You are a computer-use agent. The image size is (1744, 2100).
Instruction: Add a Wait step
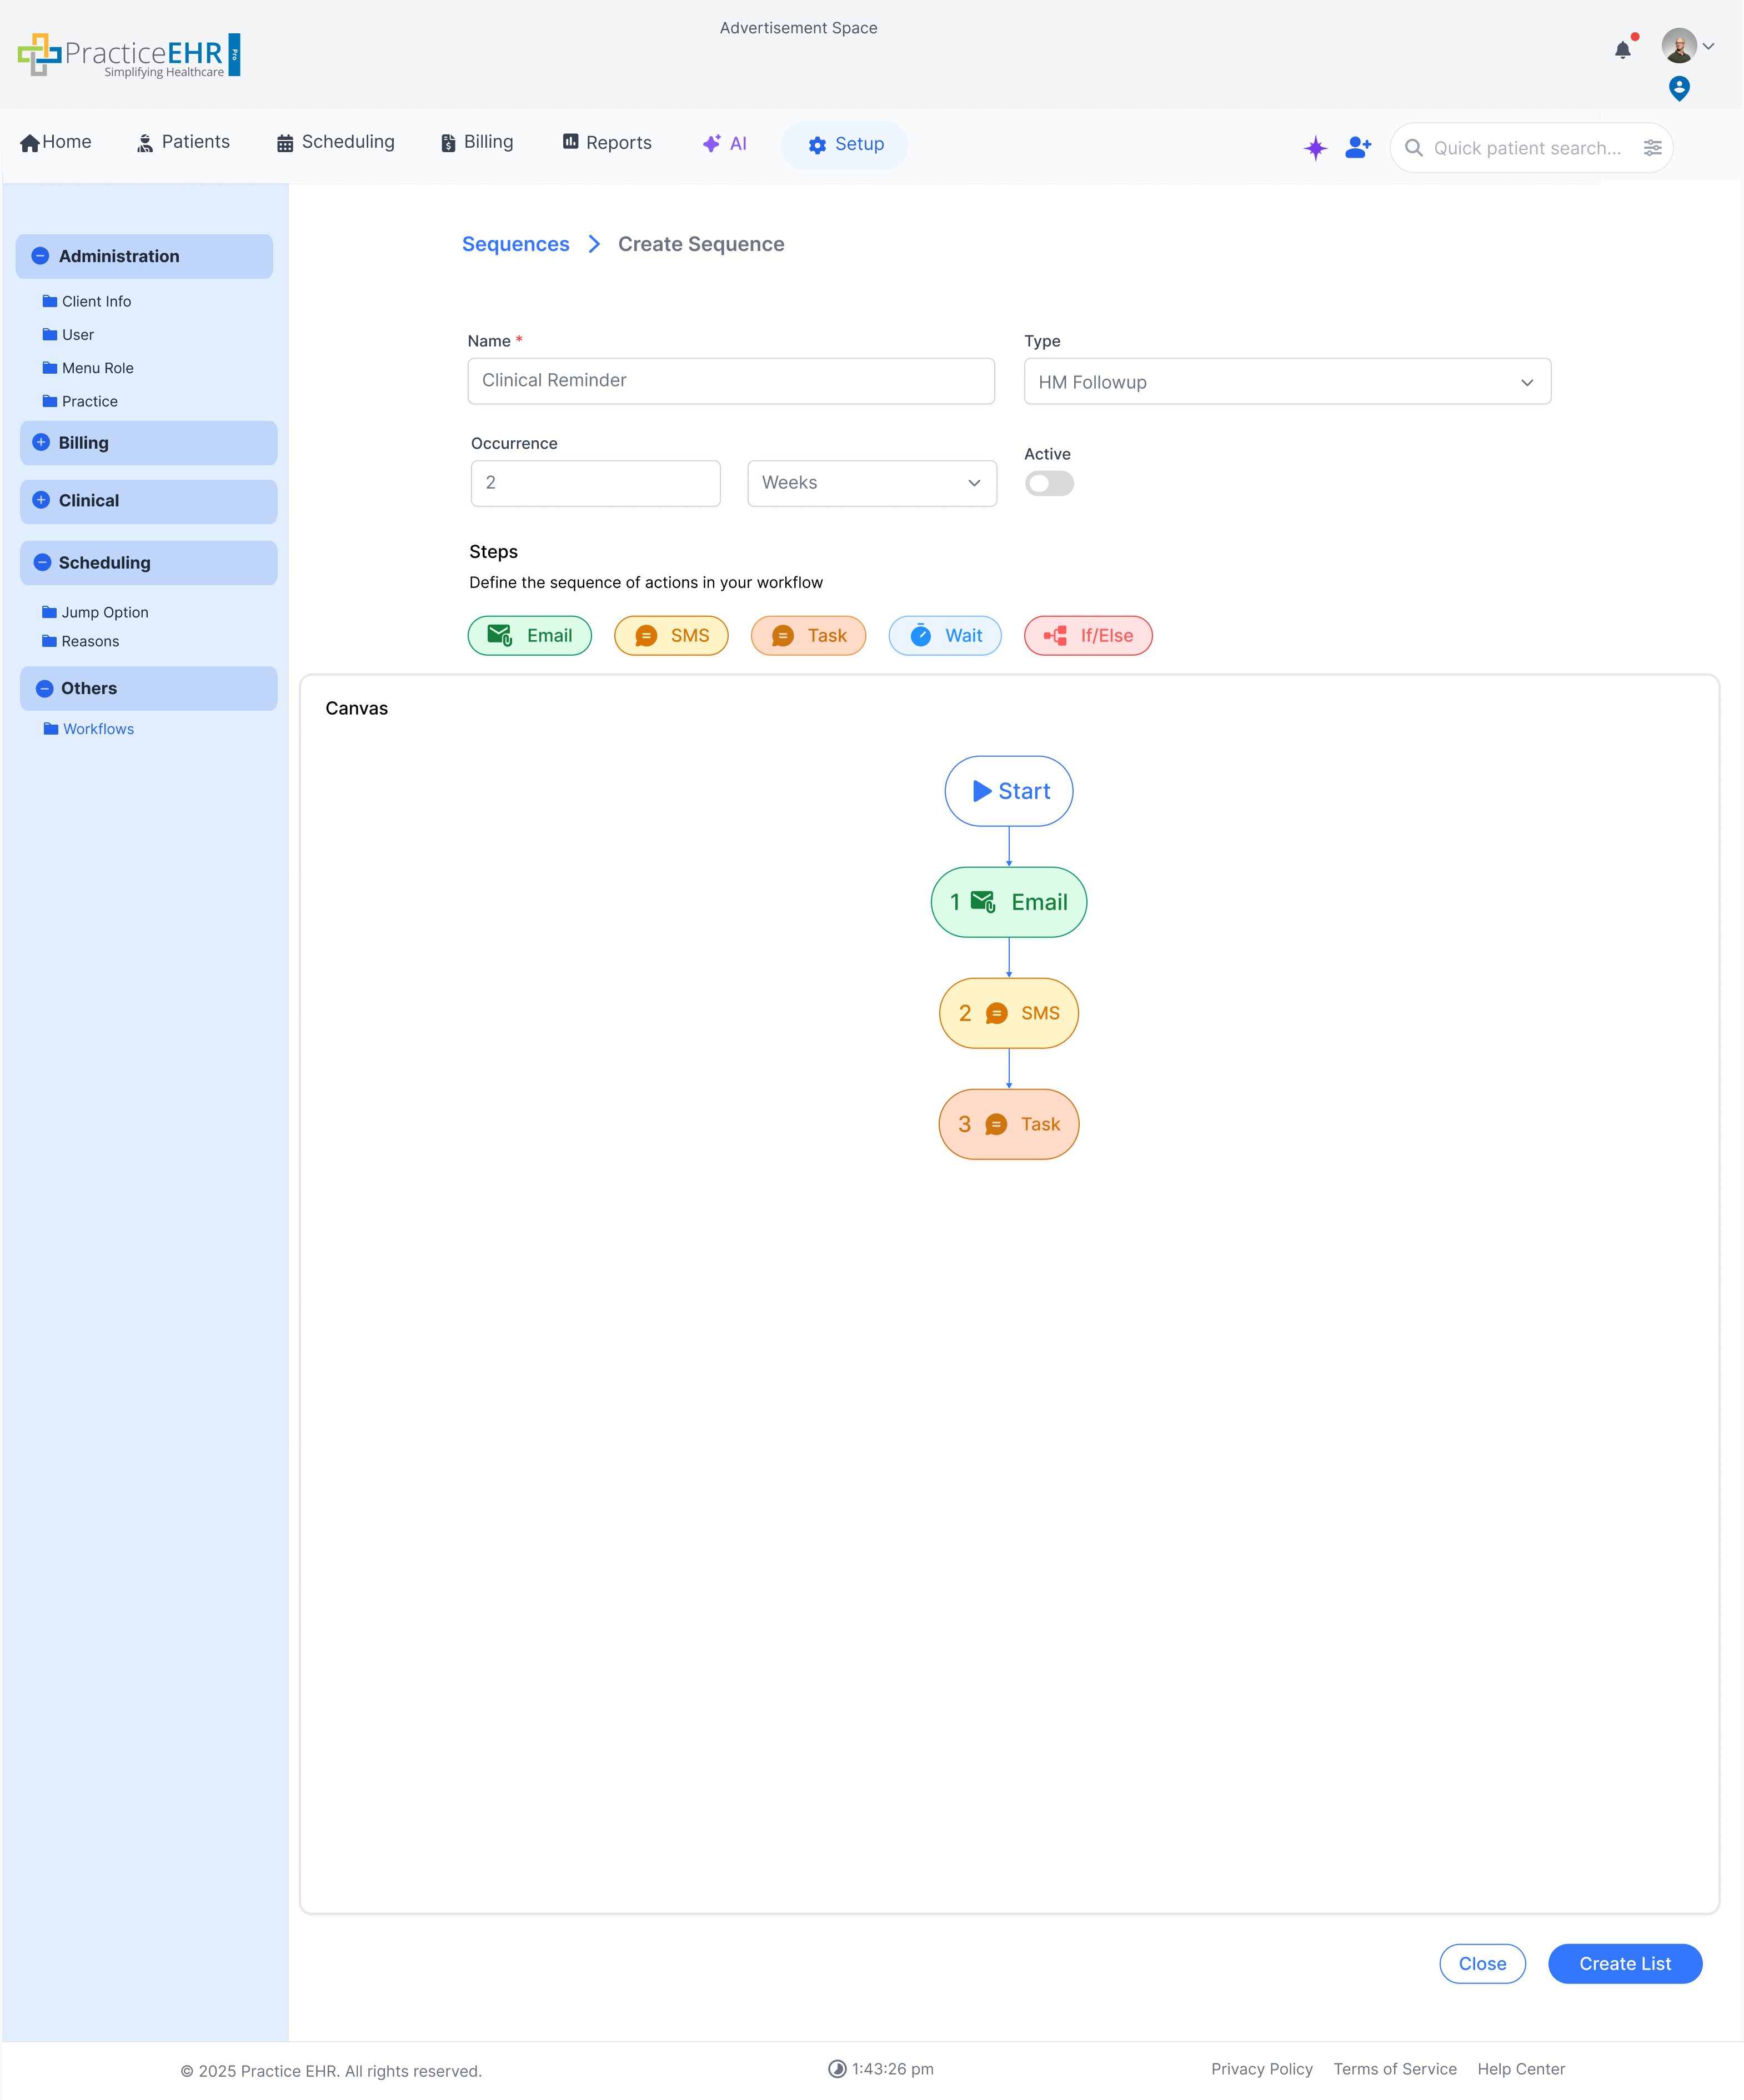pyautogui.click(x=944, y=636)
